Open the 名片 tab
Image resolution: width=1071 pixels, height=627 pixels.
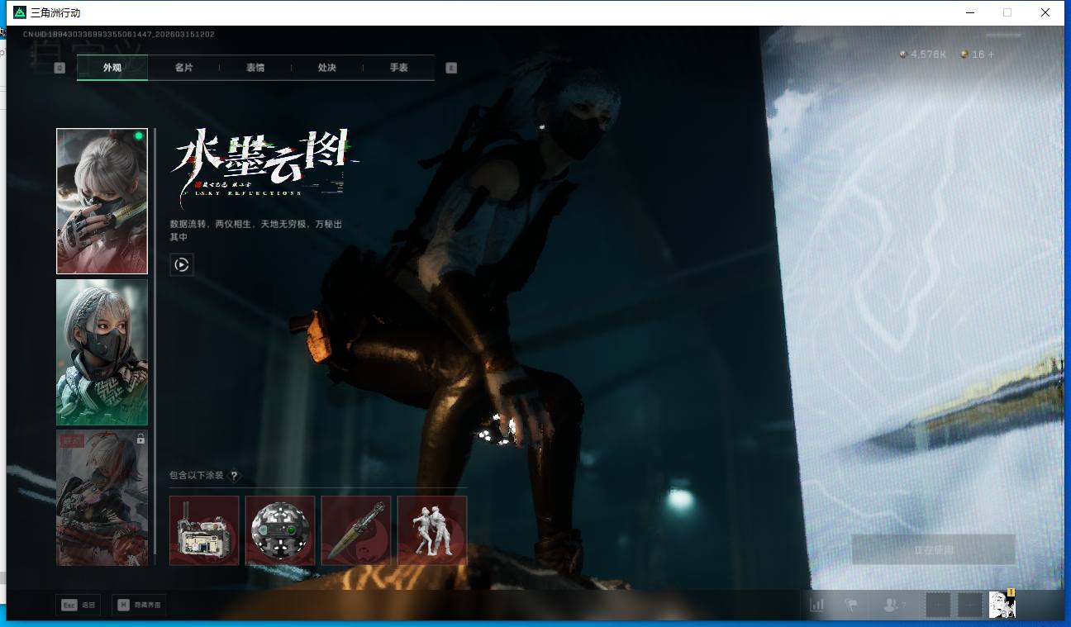183,68
